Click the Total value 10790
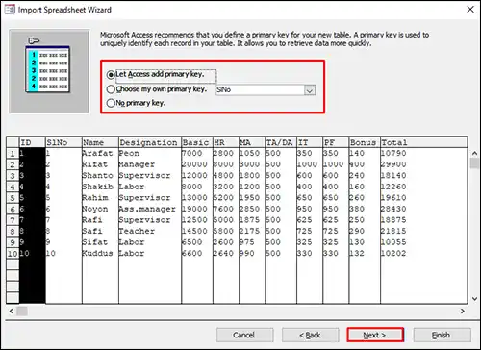The height and width of the screenshot is (350, 481). tap(393, 153)
